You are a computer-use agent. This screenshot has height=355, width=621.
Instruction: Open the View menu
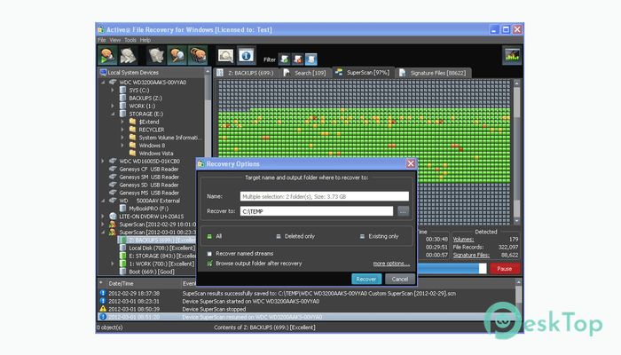(114, 40)
